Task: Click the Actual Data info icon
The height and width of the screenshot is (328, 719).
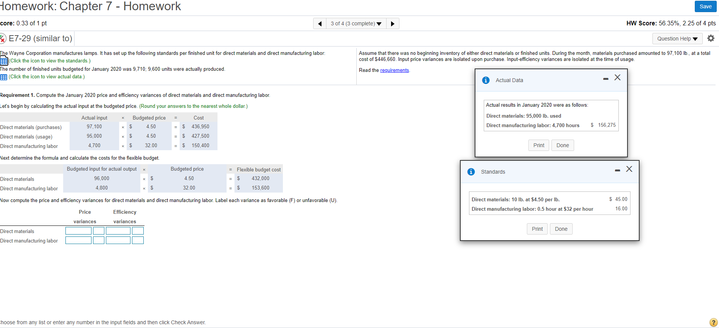Action: pyautogui.click(x=486, y=80)
